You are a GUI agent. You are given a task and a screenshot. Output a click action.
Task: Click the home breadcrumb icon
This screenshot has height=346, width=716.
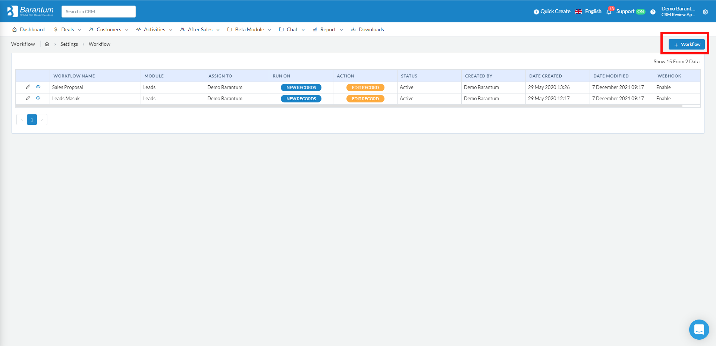pos(47,44)
